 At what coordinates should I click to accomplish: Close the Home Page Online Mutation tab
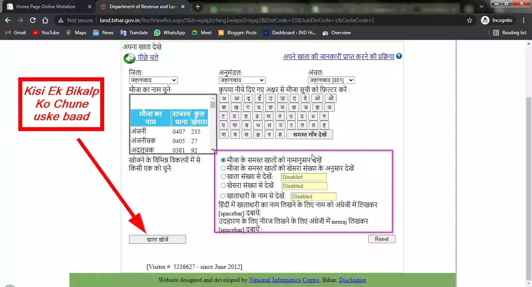tap(89, 7)
